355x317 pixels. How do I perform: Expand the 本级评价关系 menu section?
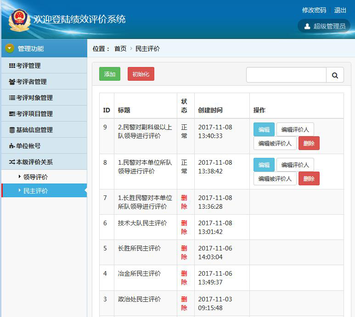pyautogui.click(x=34, y=162)
